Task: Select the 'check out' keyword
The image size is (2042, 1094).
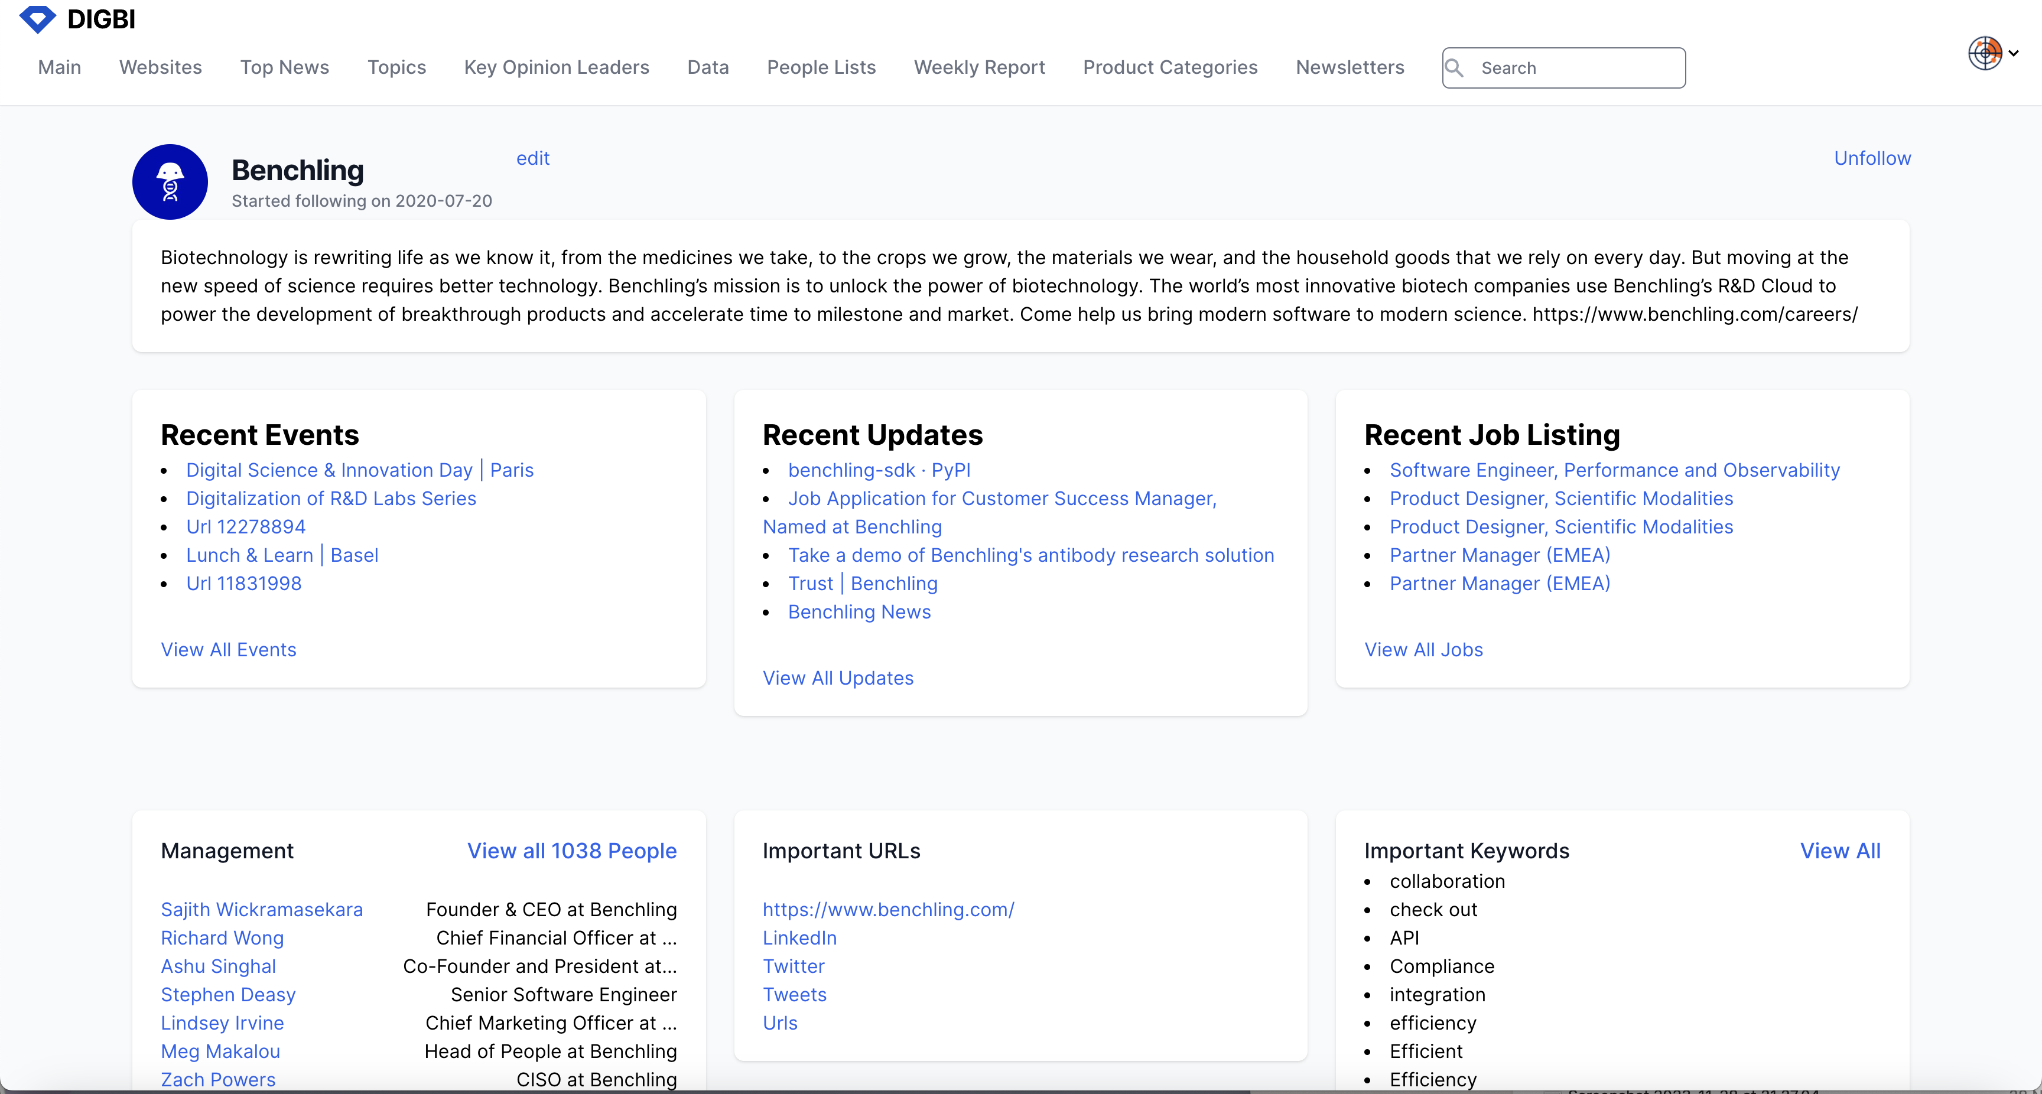Action: click(x=1433, y=910)
